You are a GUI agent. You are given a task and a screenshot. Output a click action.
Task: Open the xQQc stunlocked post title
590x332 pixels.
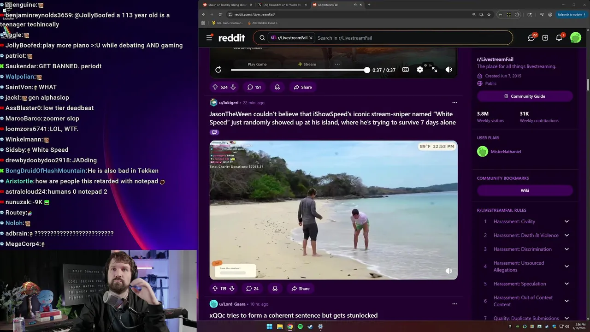(294, 315)
